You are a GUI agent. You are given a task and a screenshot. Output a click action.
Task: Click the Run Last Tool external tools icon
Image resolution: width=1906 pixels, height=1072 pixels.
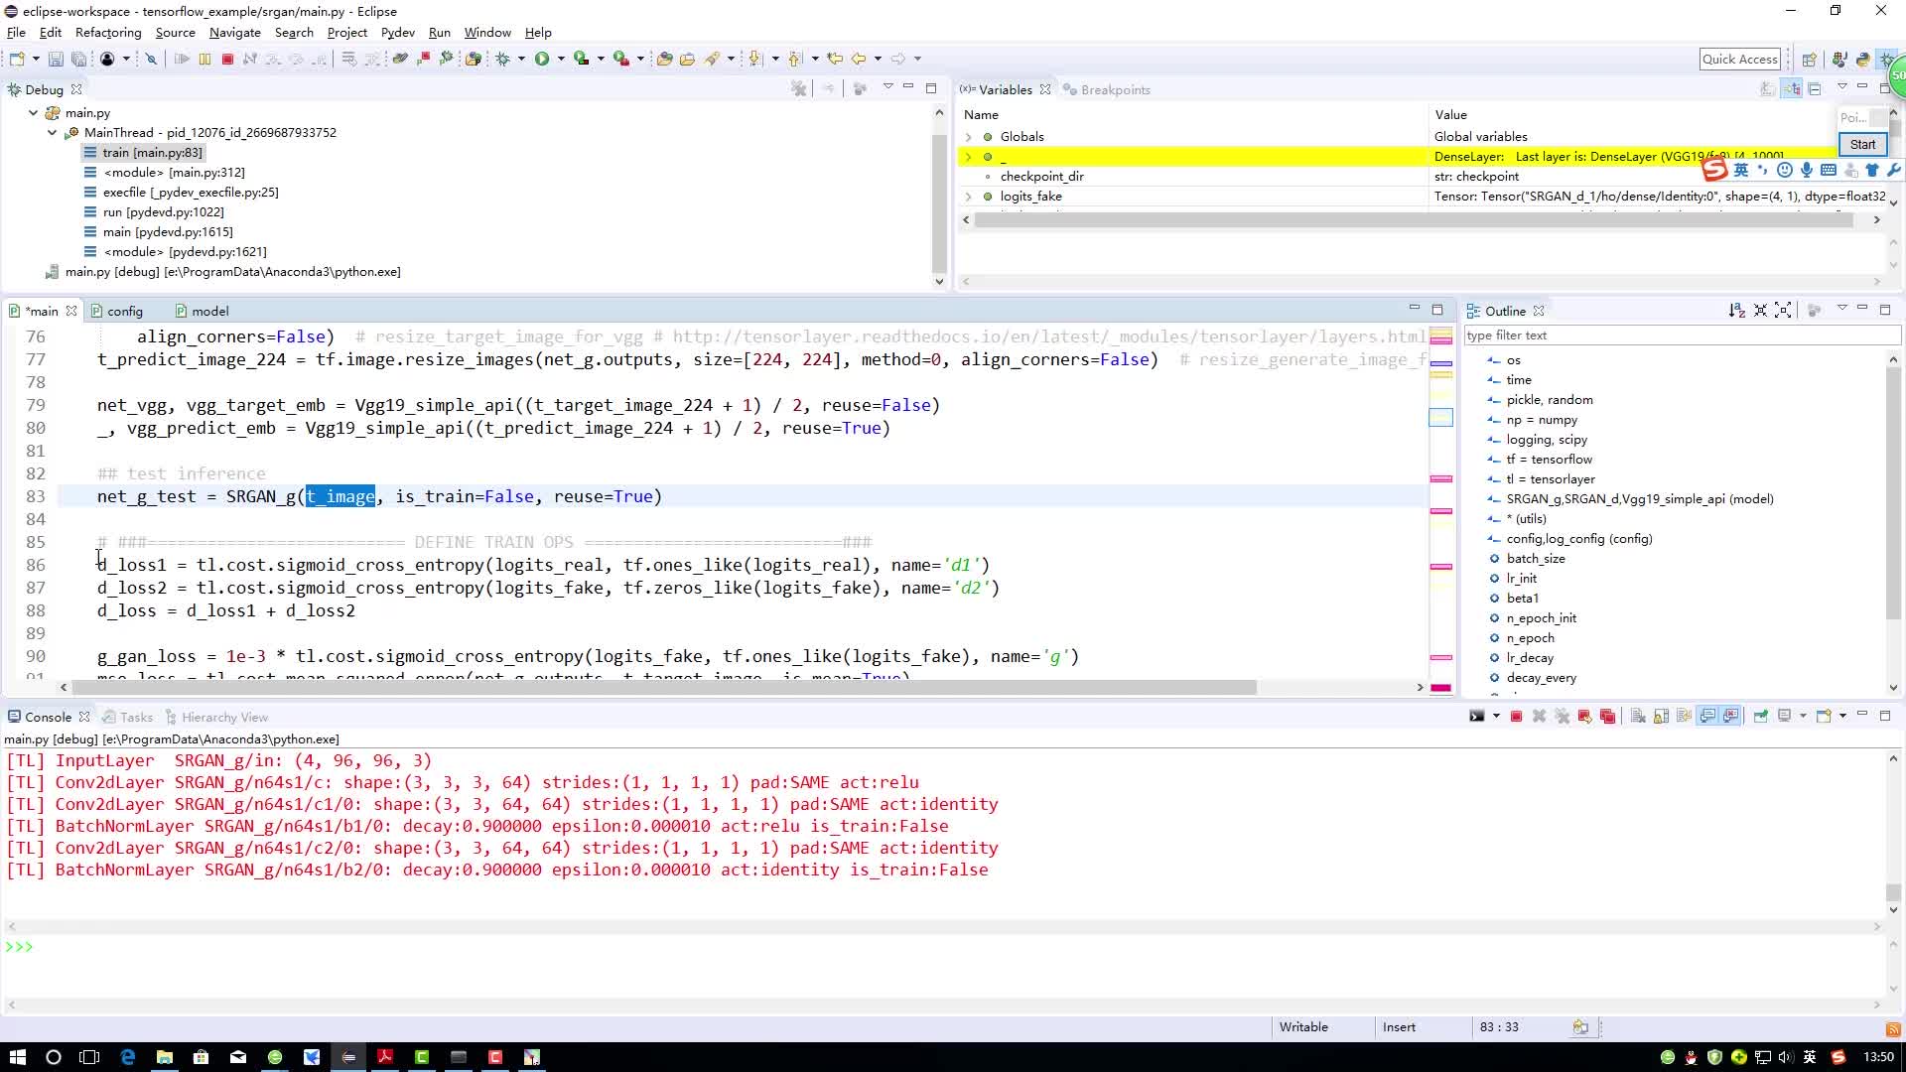621,59
